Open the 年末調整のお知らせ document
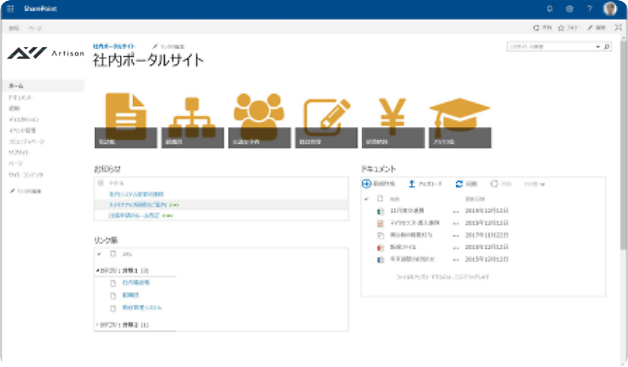The width and height of the screenshot is (628, 367). point(413,259)
